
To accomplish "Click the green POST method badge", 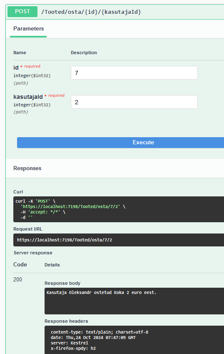I will [x=22, y=12].
